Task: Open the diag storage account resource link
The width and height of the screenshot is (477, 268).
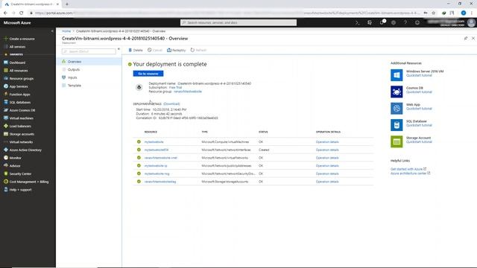Action: tap(160, 182)
